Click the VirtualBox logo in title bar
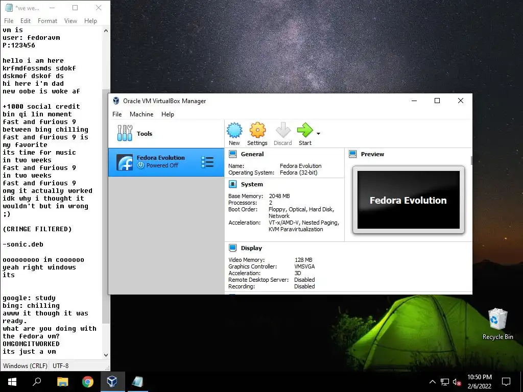This screenshot has width=523, height=392. (x=116, y=101)
